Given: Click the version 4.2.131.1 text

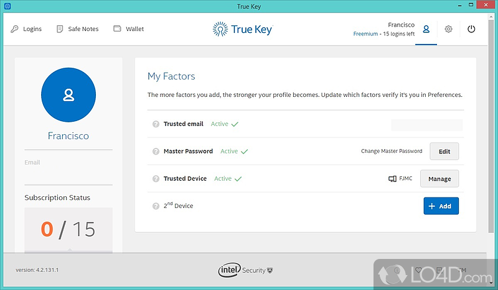Looking at the screenshot, I should point(37,270).
